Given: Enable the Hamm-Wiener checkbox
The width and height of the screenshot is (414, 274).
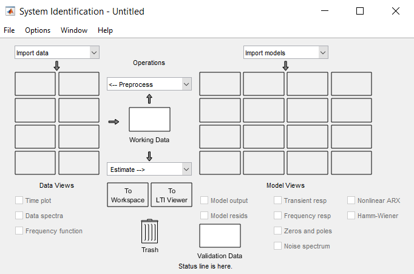Looking at the screenshot, I should click(351, 215).
